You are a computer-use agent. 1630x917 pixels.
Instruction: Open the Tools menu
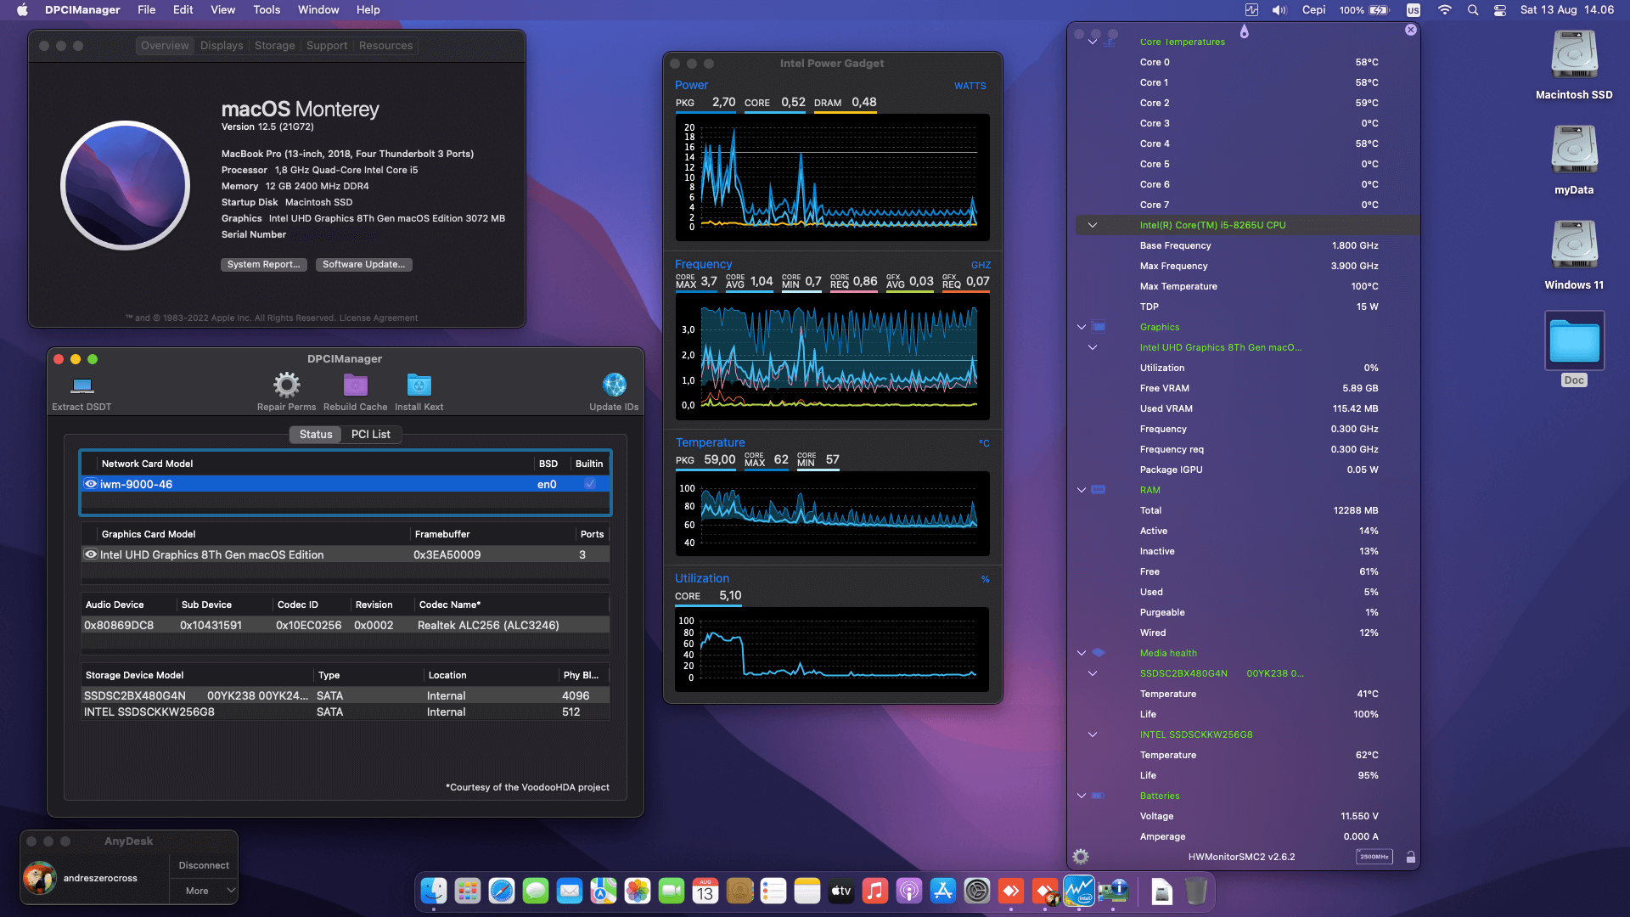(266, 9)
